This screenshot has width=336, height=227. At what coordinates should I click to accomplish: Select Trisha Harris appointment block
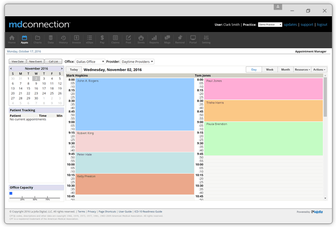264,111
